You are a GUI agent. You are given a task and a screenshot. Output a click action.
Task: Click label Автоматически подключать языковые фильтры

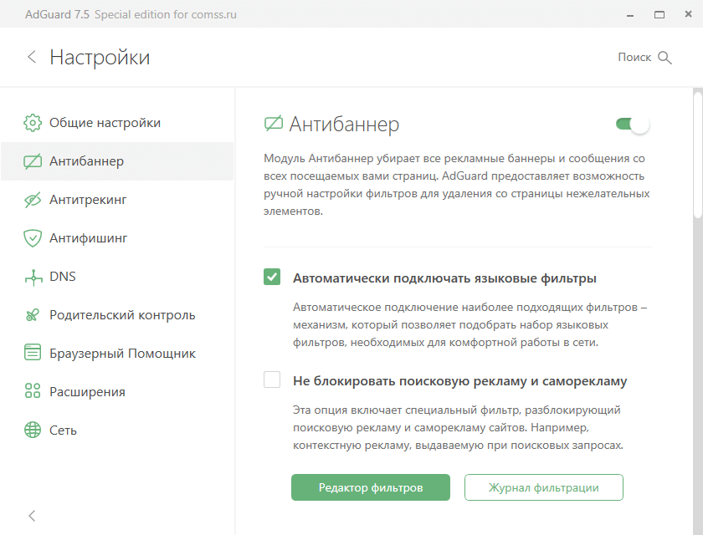pos(444,278)
